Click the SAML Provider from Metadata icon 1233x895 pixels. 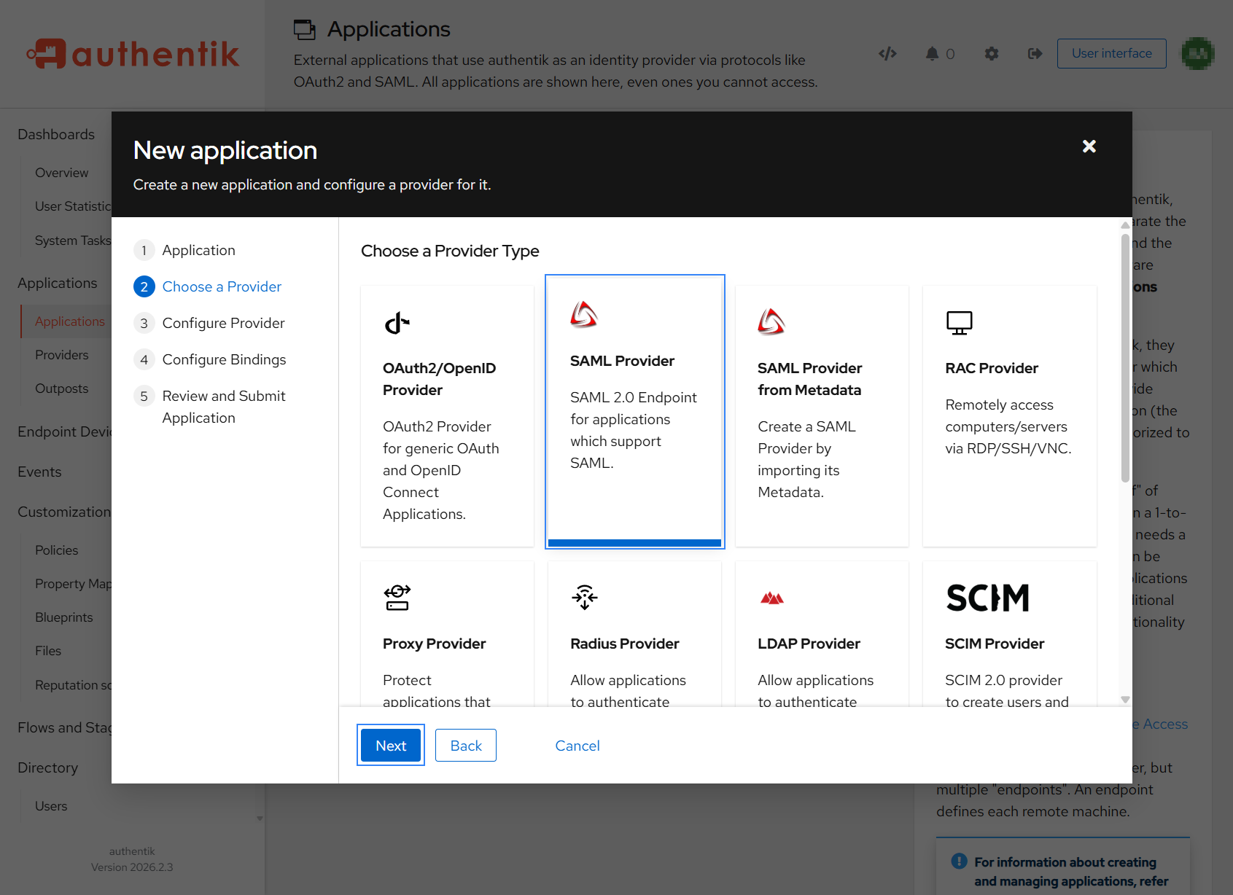coord(771,321)
